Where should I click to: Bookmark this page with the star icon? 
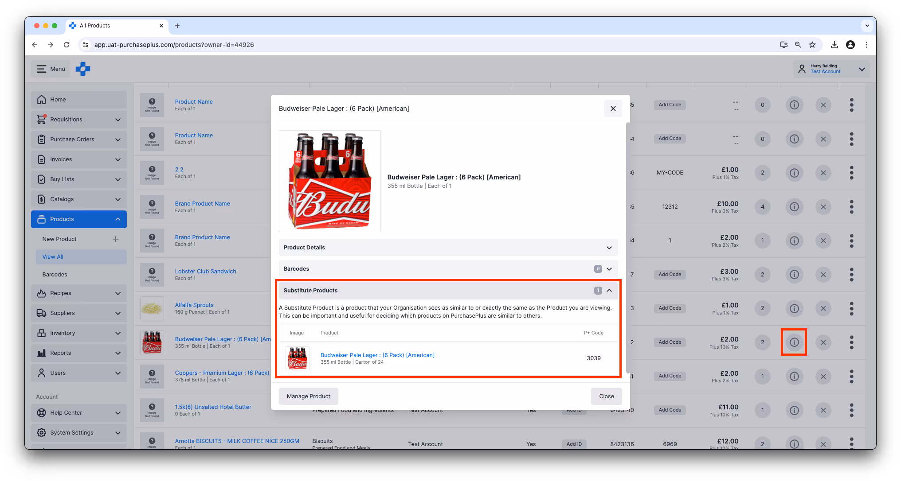[x=812, y=45]
